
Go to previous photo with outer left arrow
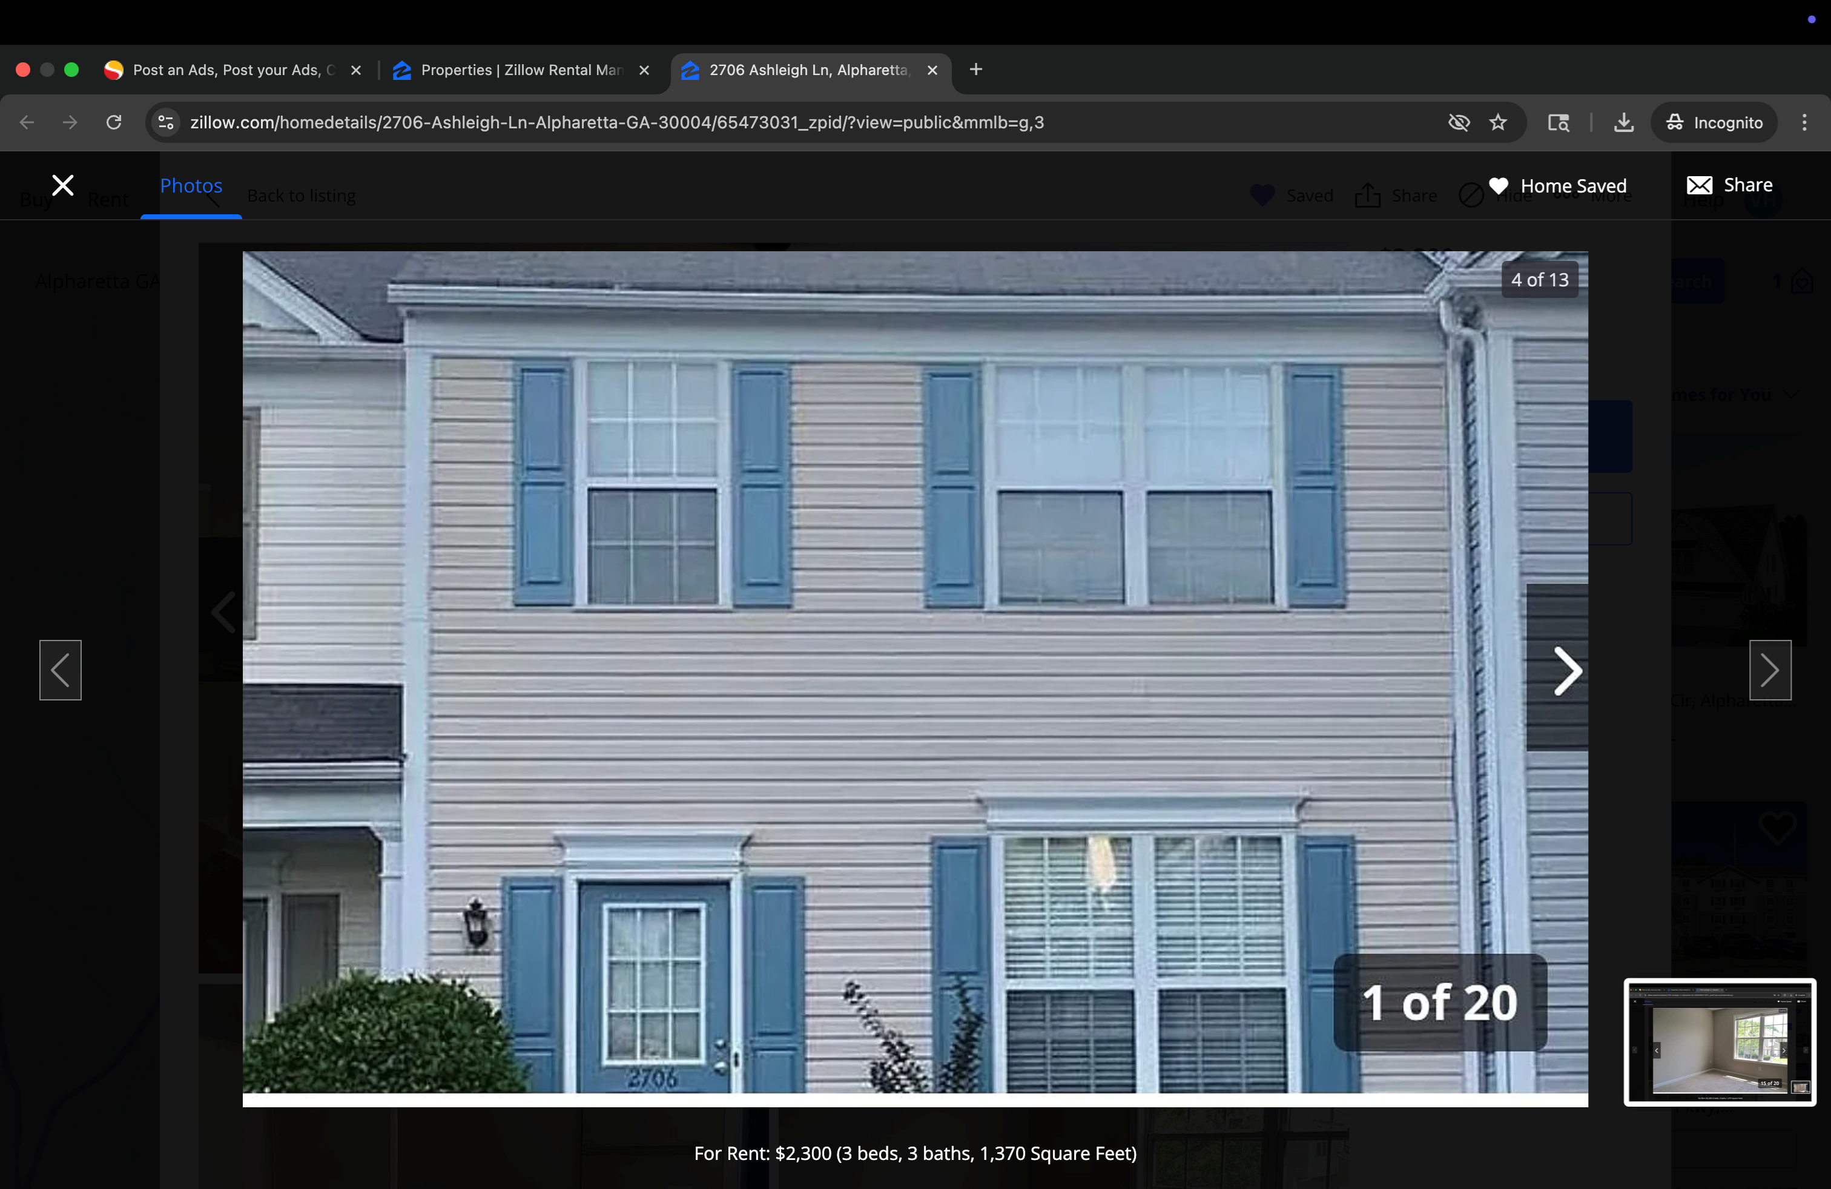tap(60, 670)
